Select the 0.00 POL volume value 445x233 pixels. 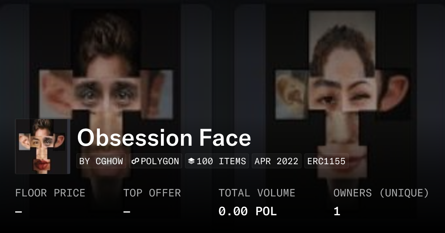[248, 212]
